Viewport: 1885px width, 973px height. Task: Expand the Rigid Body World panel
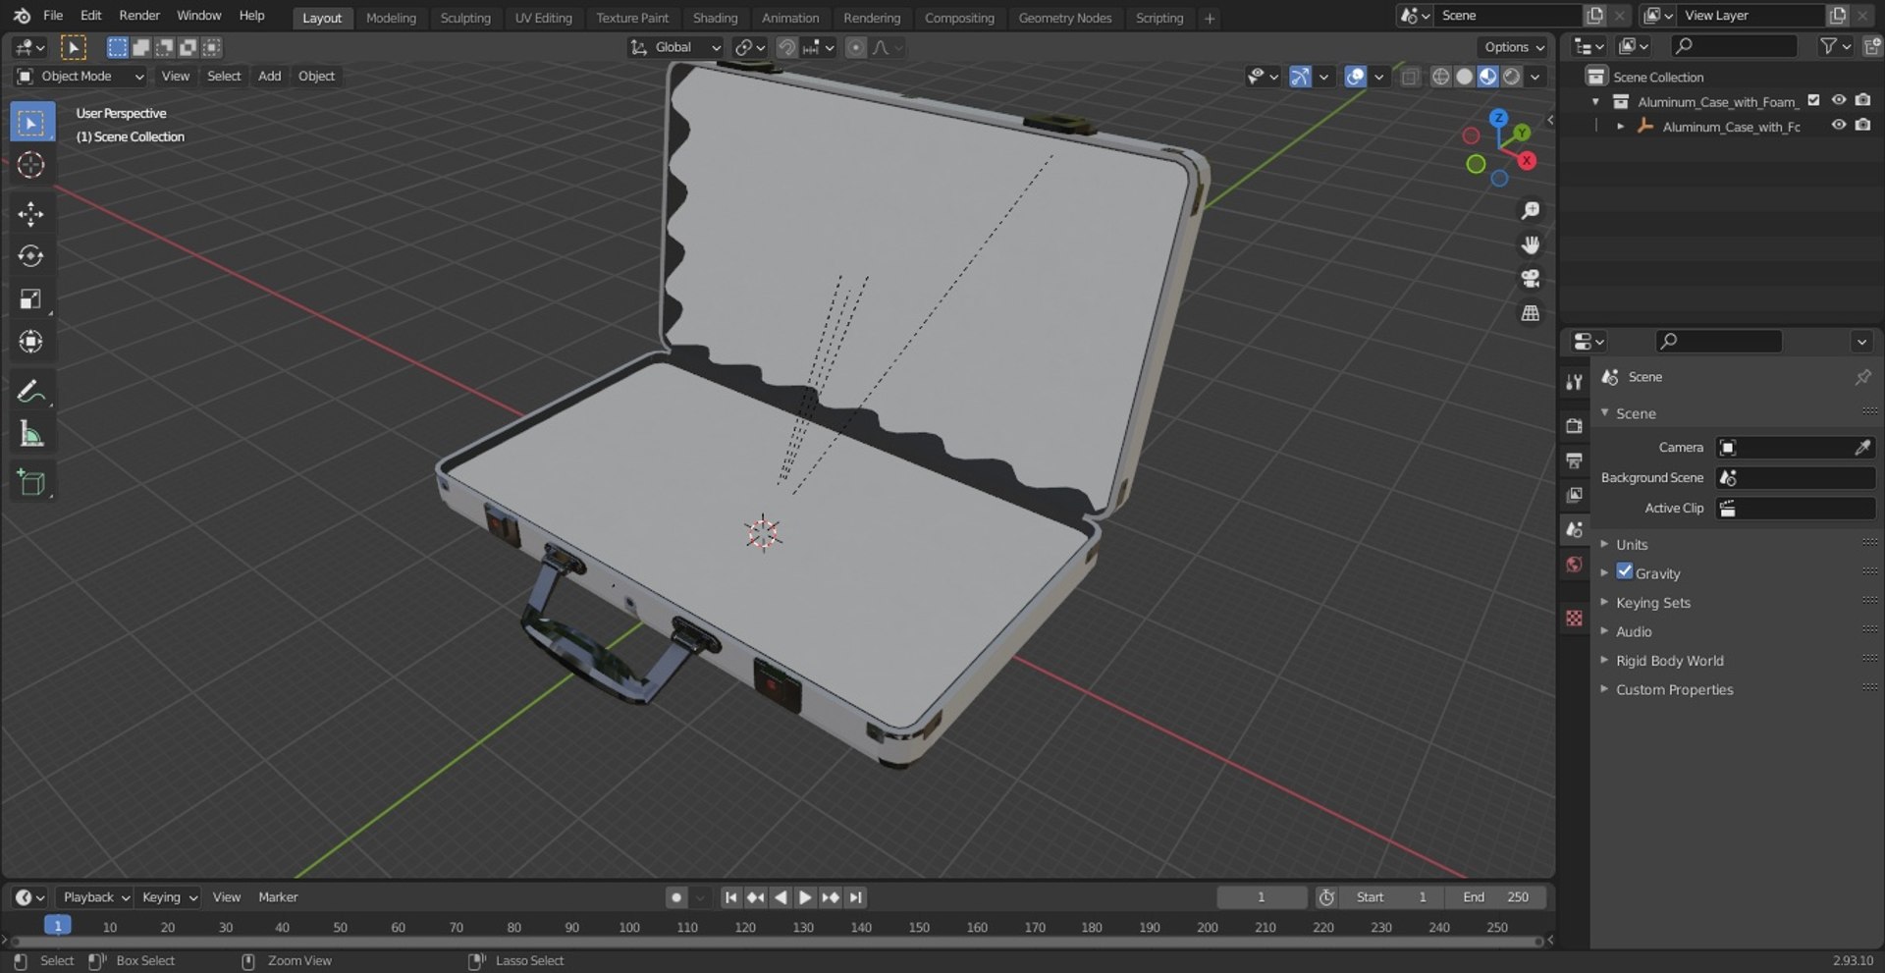[x=1669, y=661]
